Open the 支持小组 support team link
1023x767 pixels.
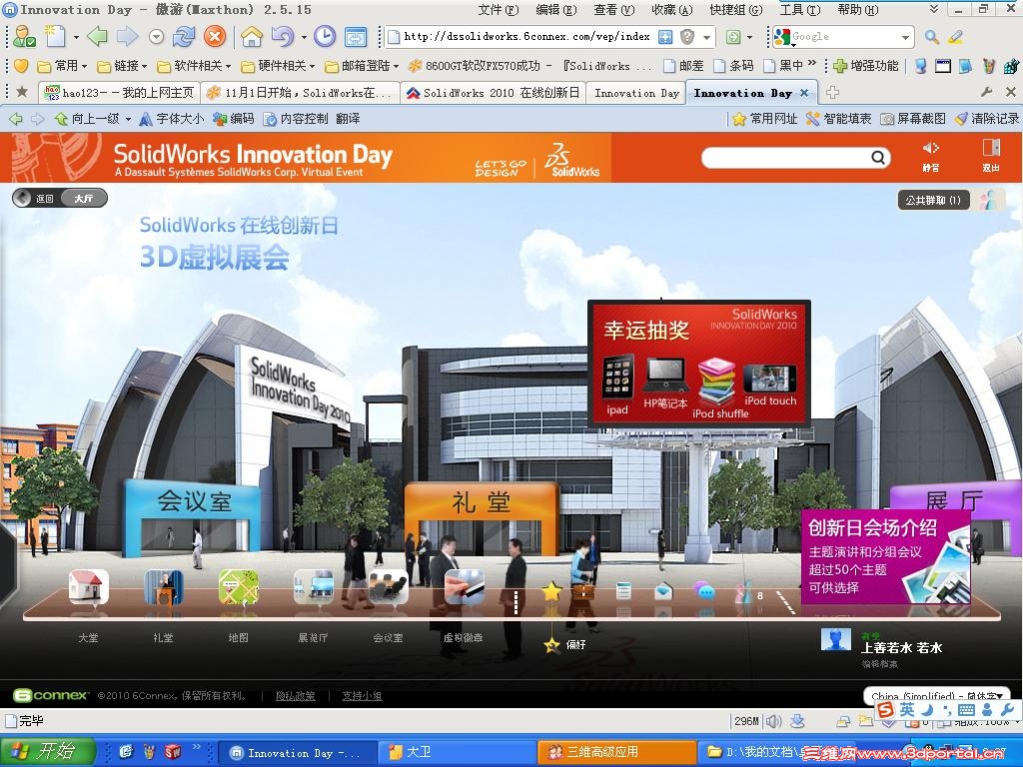point(362,696)
